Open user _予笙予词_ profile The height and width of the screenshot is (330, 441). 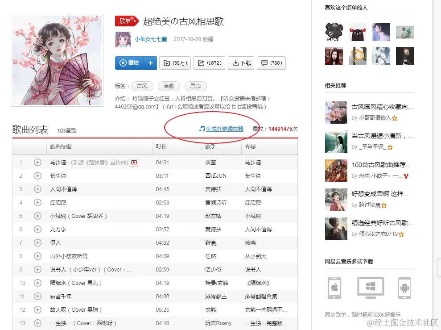(373, 147)
